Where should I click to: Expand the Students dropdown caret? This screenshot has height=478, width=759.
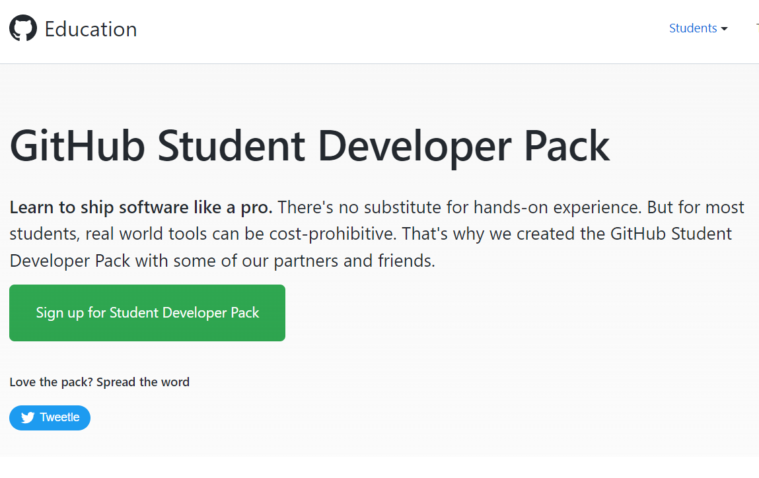click(724, 29)
